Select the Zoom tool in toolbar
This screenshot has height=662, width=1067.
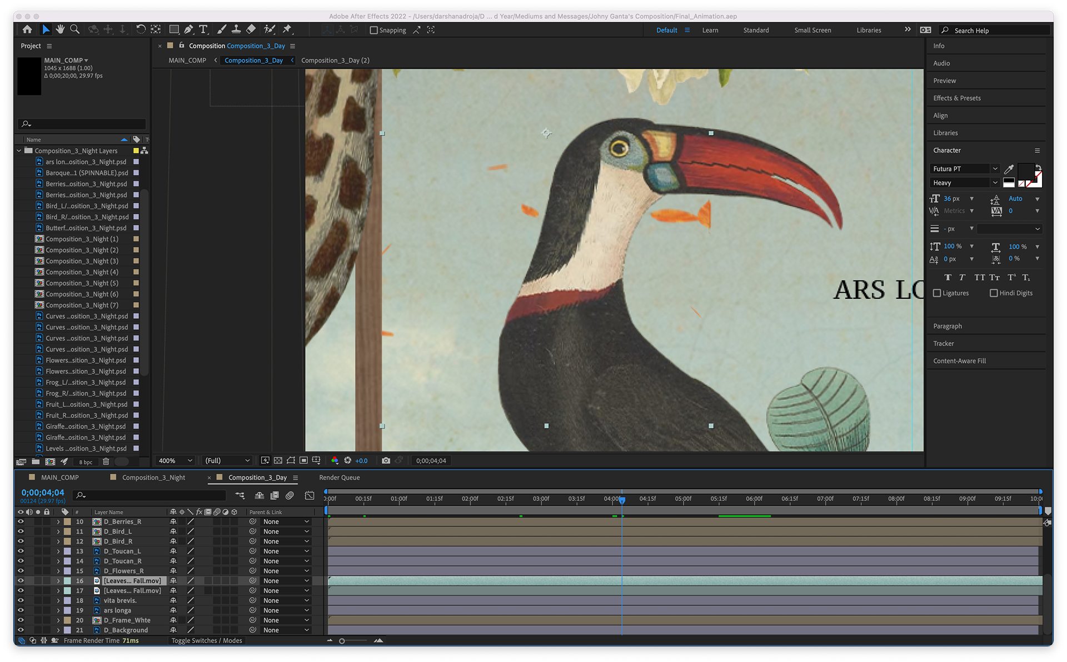[x=74, y=29]
